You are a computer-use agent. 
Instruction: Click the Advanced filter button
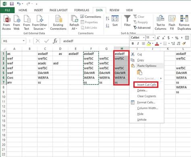(x=142, y=28)
